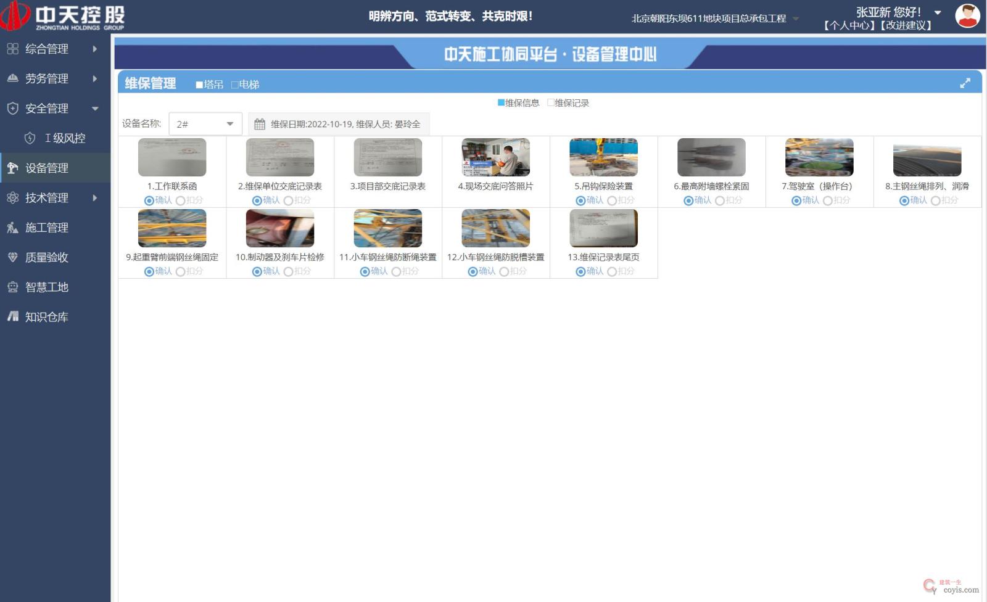This screenshot has width=987, height=602.
Task: Click the 质量验收 sidebar icon
Action: 12,257
